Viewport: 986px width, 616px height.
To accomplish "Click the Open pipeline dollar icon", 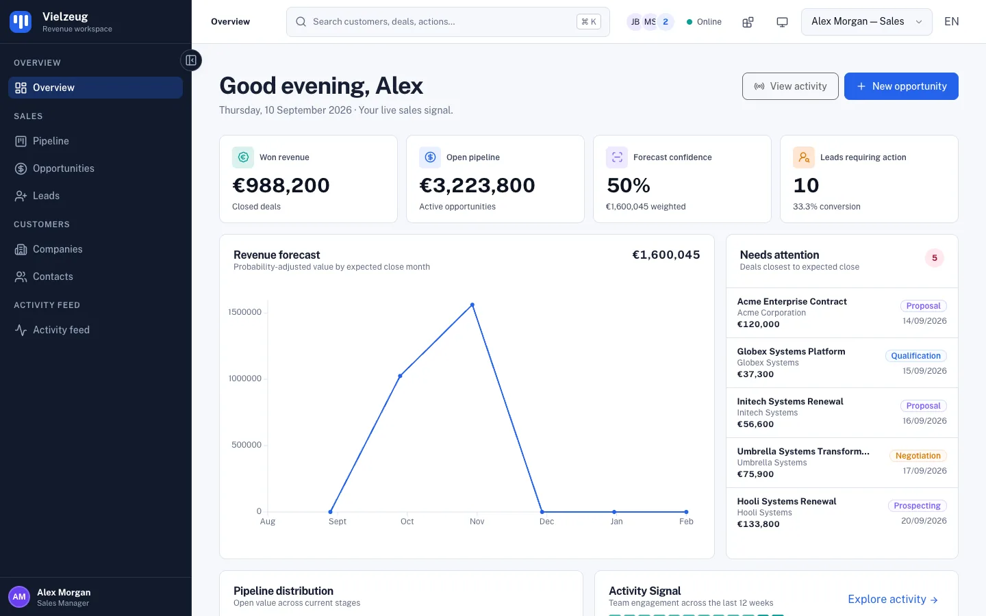I will (x=430, y=157).
